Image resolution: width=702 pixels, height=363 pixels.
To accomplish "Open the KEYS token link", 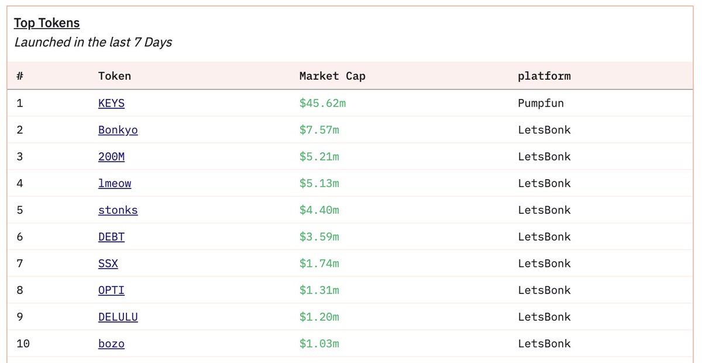I will click(111, 103).
